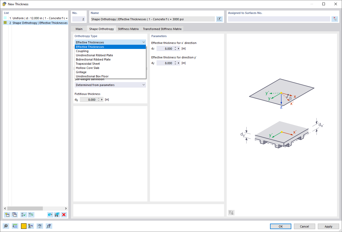Viewport: 342px width, 232px height.
Task: Save thickness to library with floppy icon
Action: tap(57, 215)
